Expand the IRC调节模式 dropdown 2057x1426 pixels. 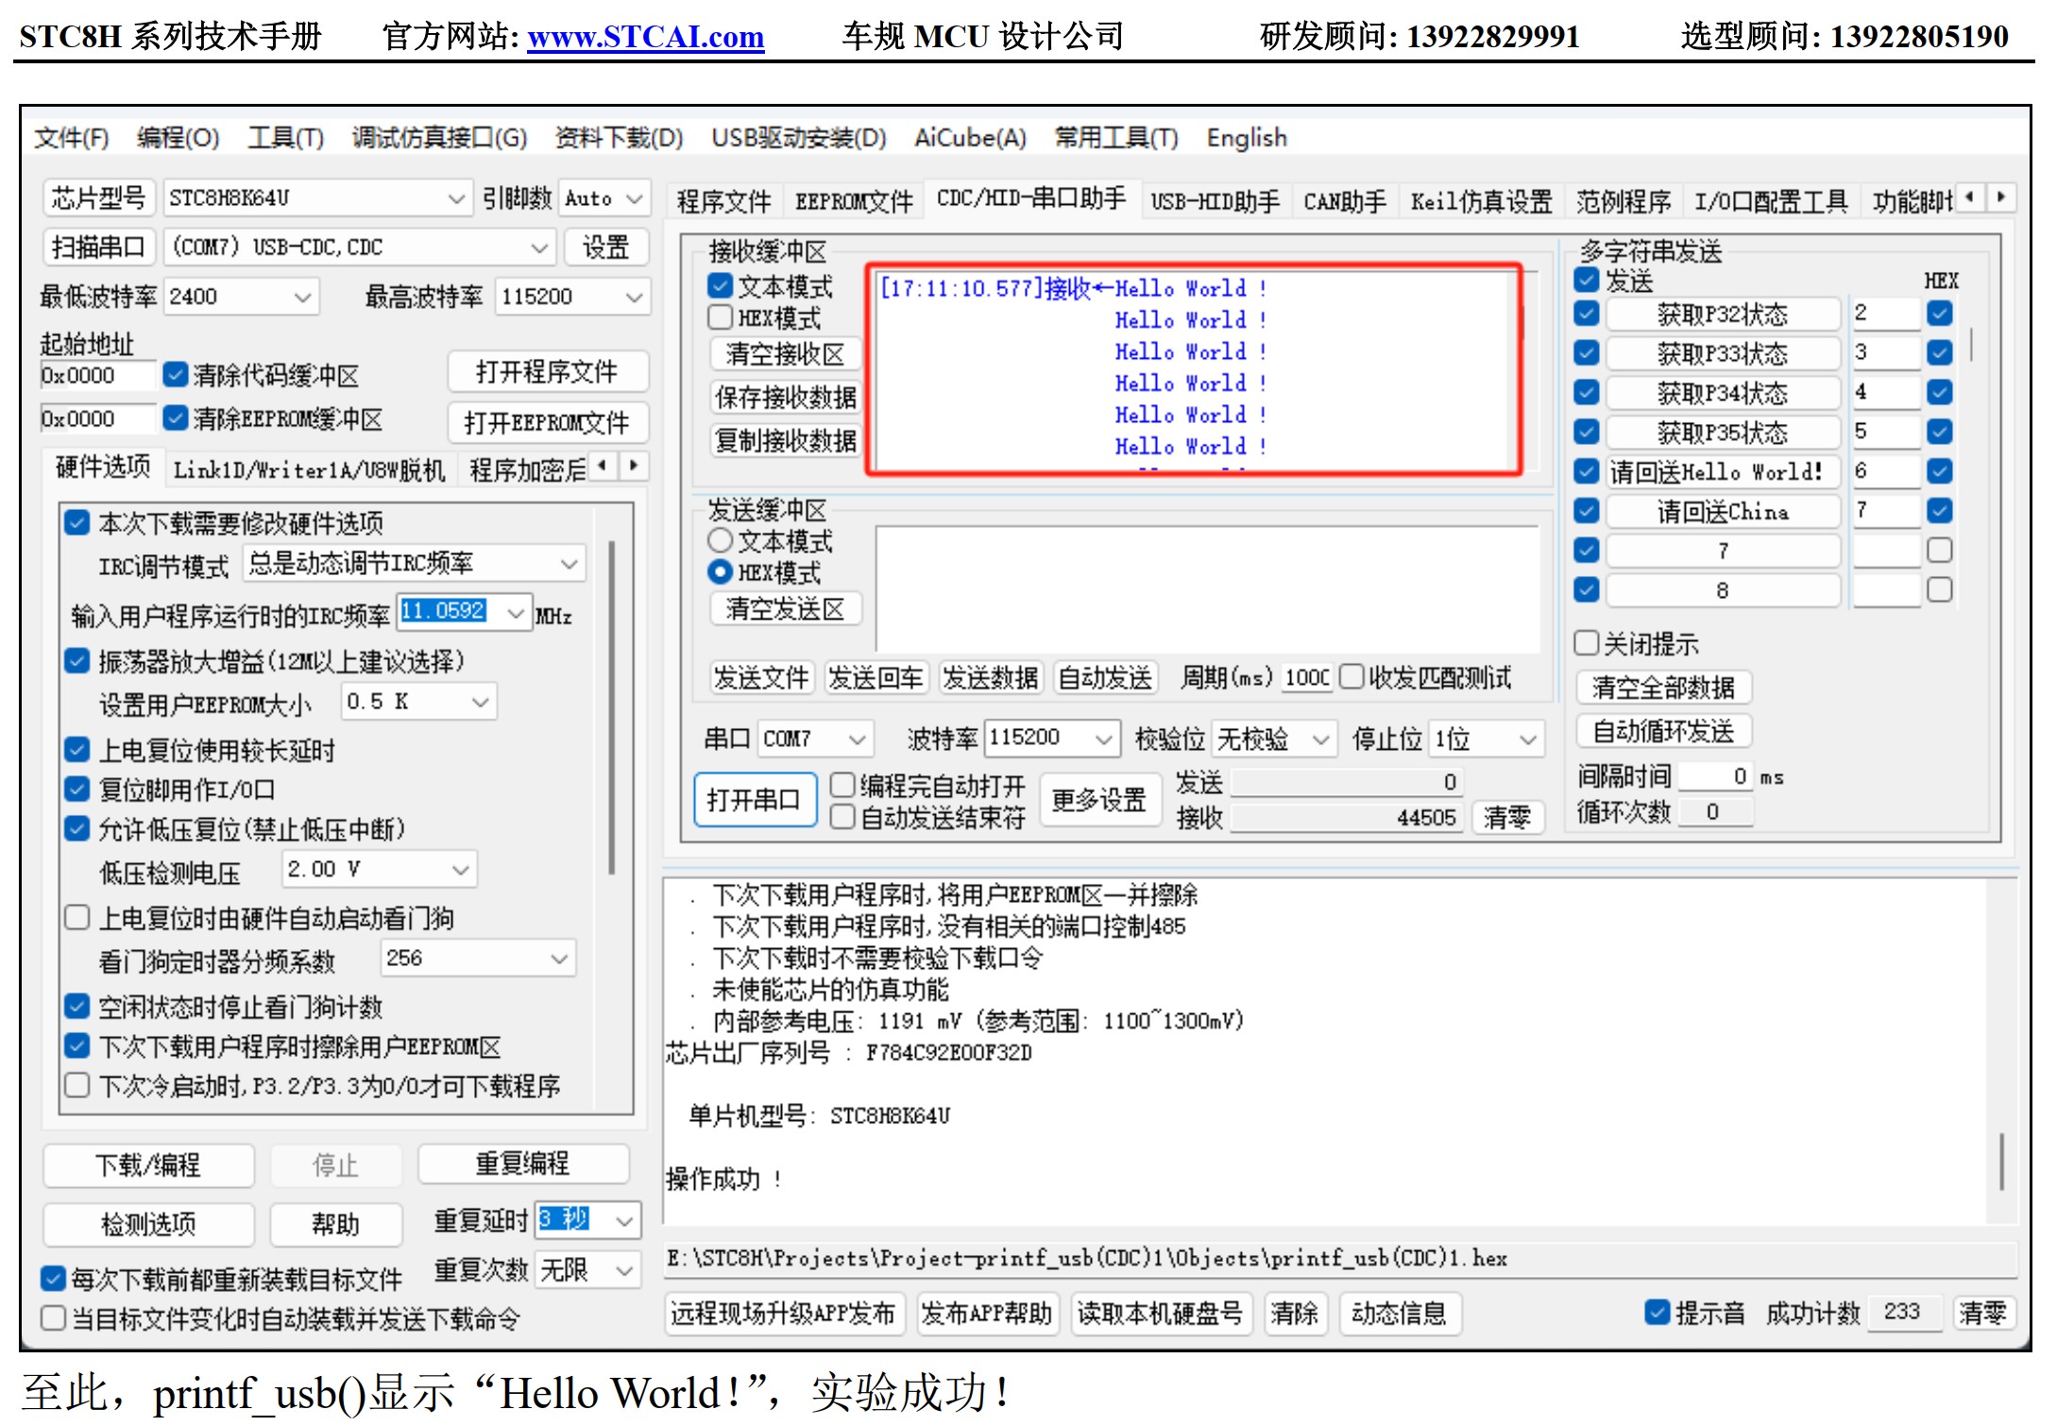(x=569, y=564)
